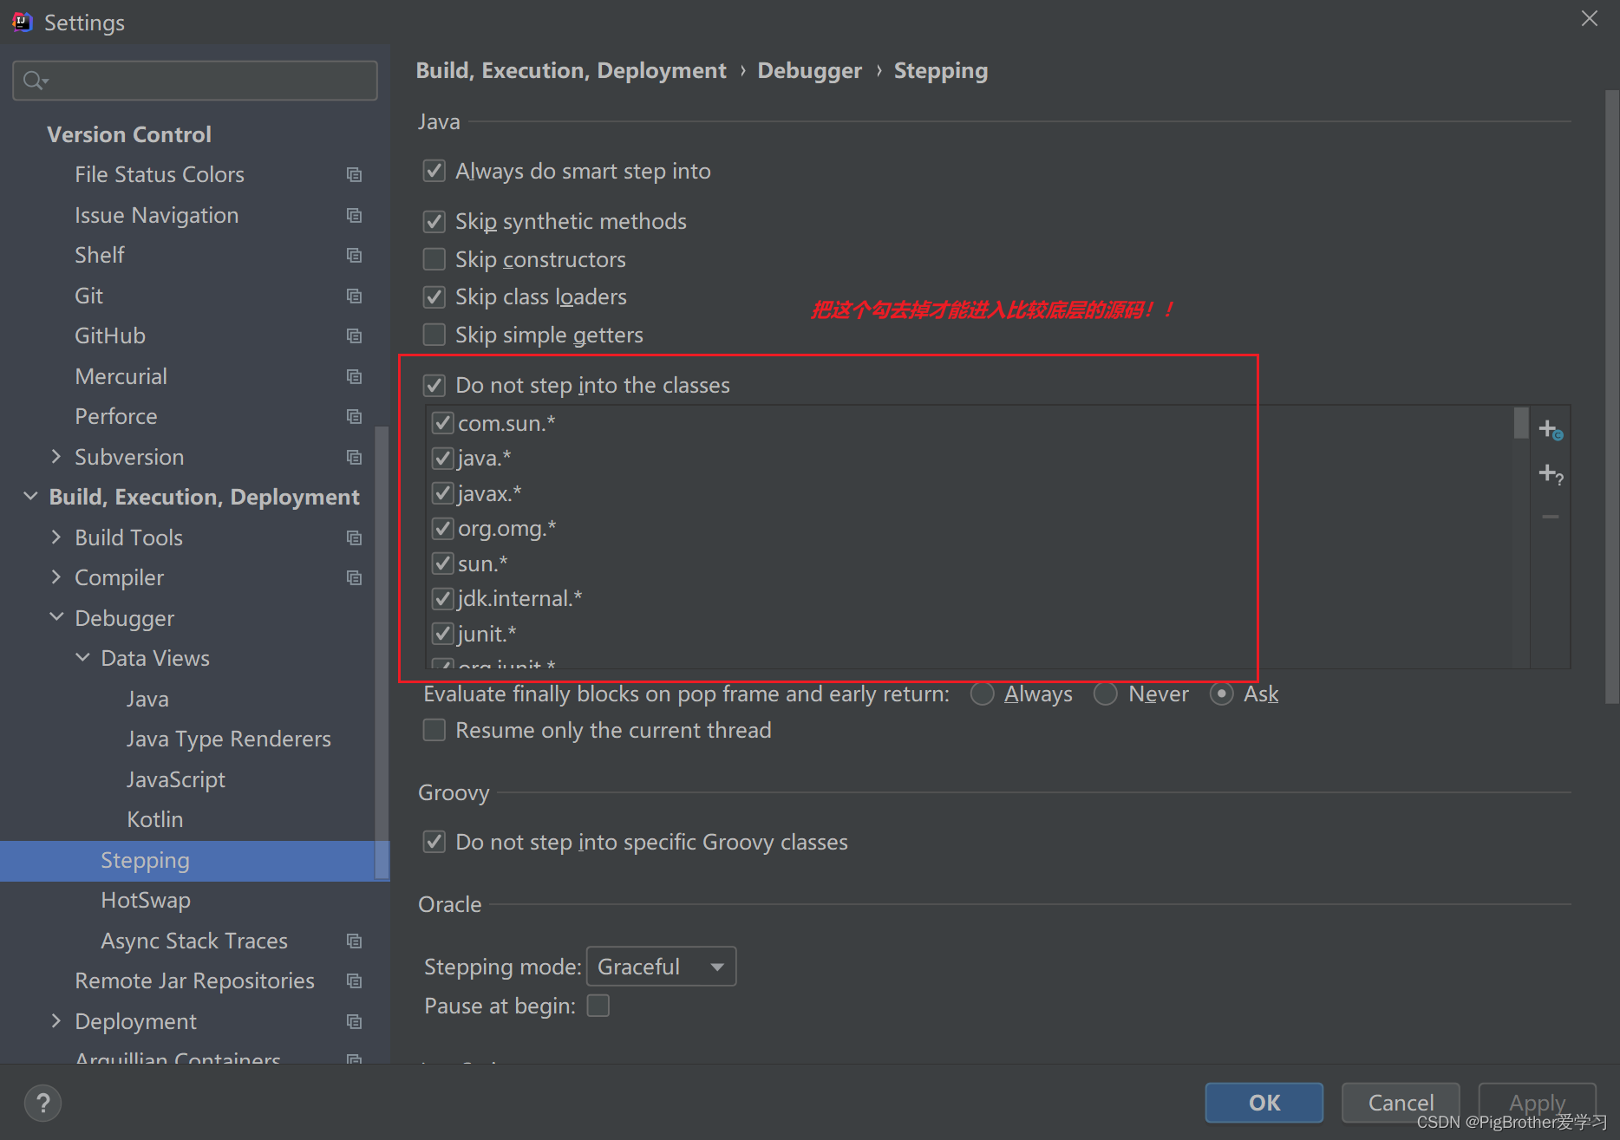
Task: Click the copy-settings icon beside Git
Action: point(354,296)
